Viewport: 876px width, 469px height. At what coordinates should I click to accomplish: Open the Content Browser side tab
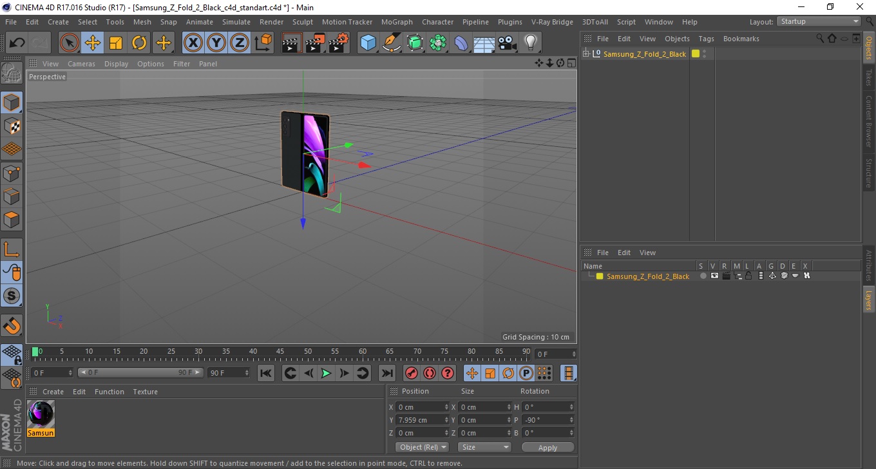pos(869,121)
